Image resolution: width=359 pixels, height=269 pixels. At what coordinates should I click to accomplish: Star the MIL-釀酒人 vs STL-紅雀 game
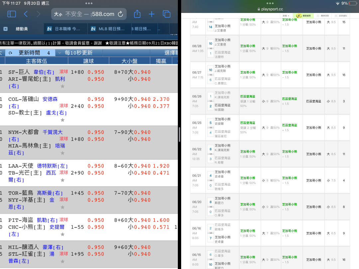[x=62, y=261]
